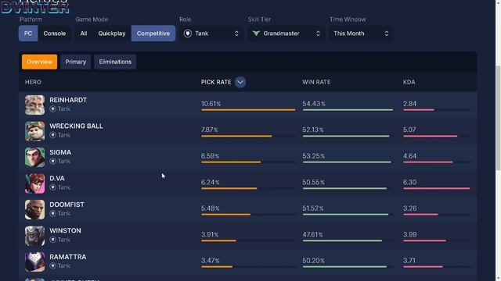Click Reinhardt's 54.43% win rate value
Image resolution: width=501 pixels, height=281 pixels.
[x=314, y=104]
